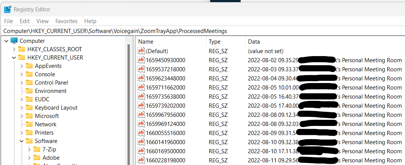Click string icon for value 1659623448000
Image resolution: width=405 pixels, height=165 pixels.
[141, 78]
